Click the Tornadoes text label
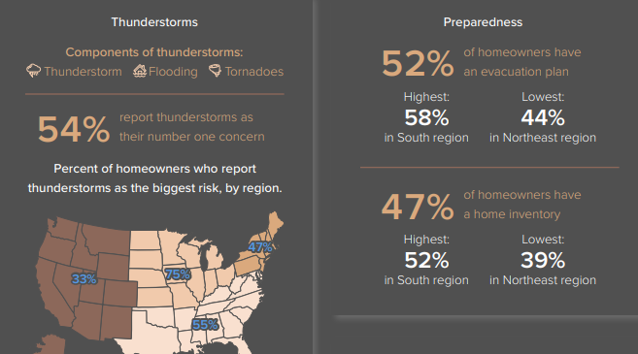 click(x=254, y=72)
